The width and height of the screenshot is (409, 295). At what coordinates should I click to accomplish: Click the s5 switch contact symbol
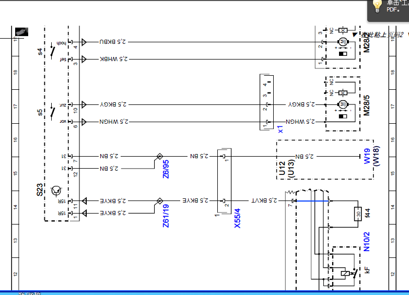tap(52, 112)
